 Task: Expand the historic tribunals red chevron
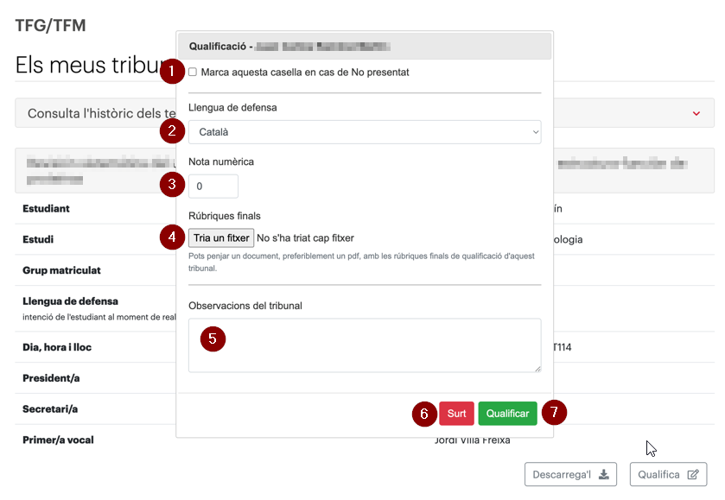(x=696, y=113)
